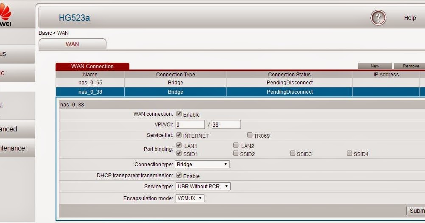Open the Advanced sidebar menu
Image resolution: width=425 pixels, height=223 pixels.
(x=17, y=129)
